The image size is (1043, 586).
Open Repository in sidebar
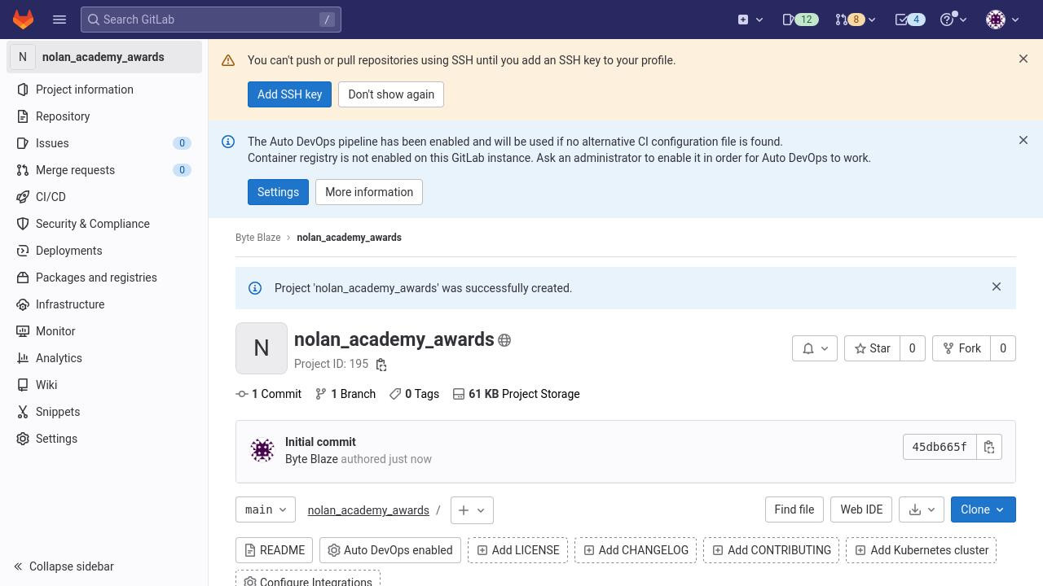[x=104, y=116]
